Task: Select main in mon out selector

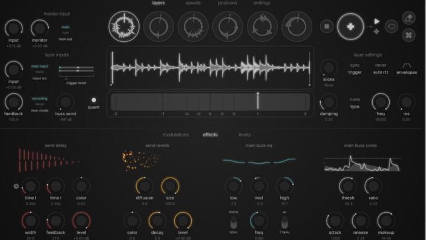Action: coord(65,27)
